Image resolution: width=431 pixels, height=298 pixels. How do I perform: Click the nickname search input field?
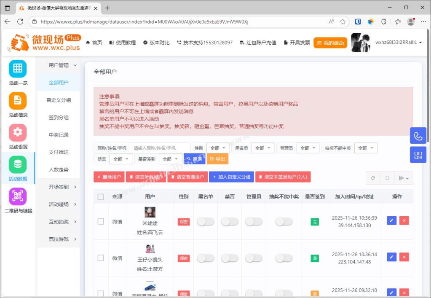point(160,148)
